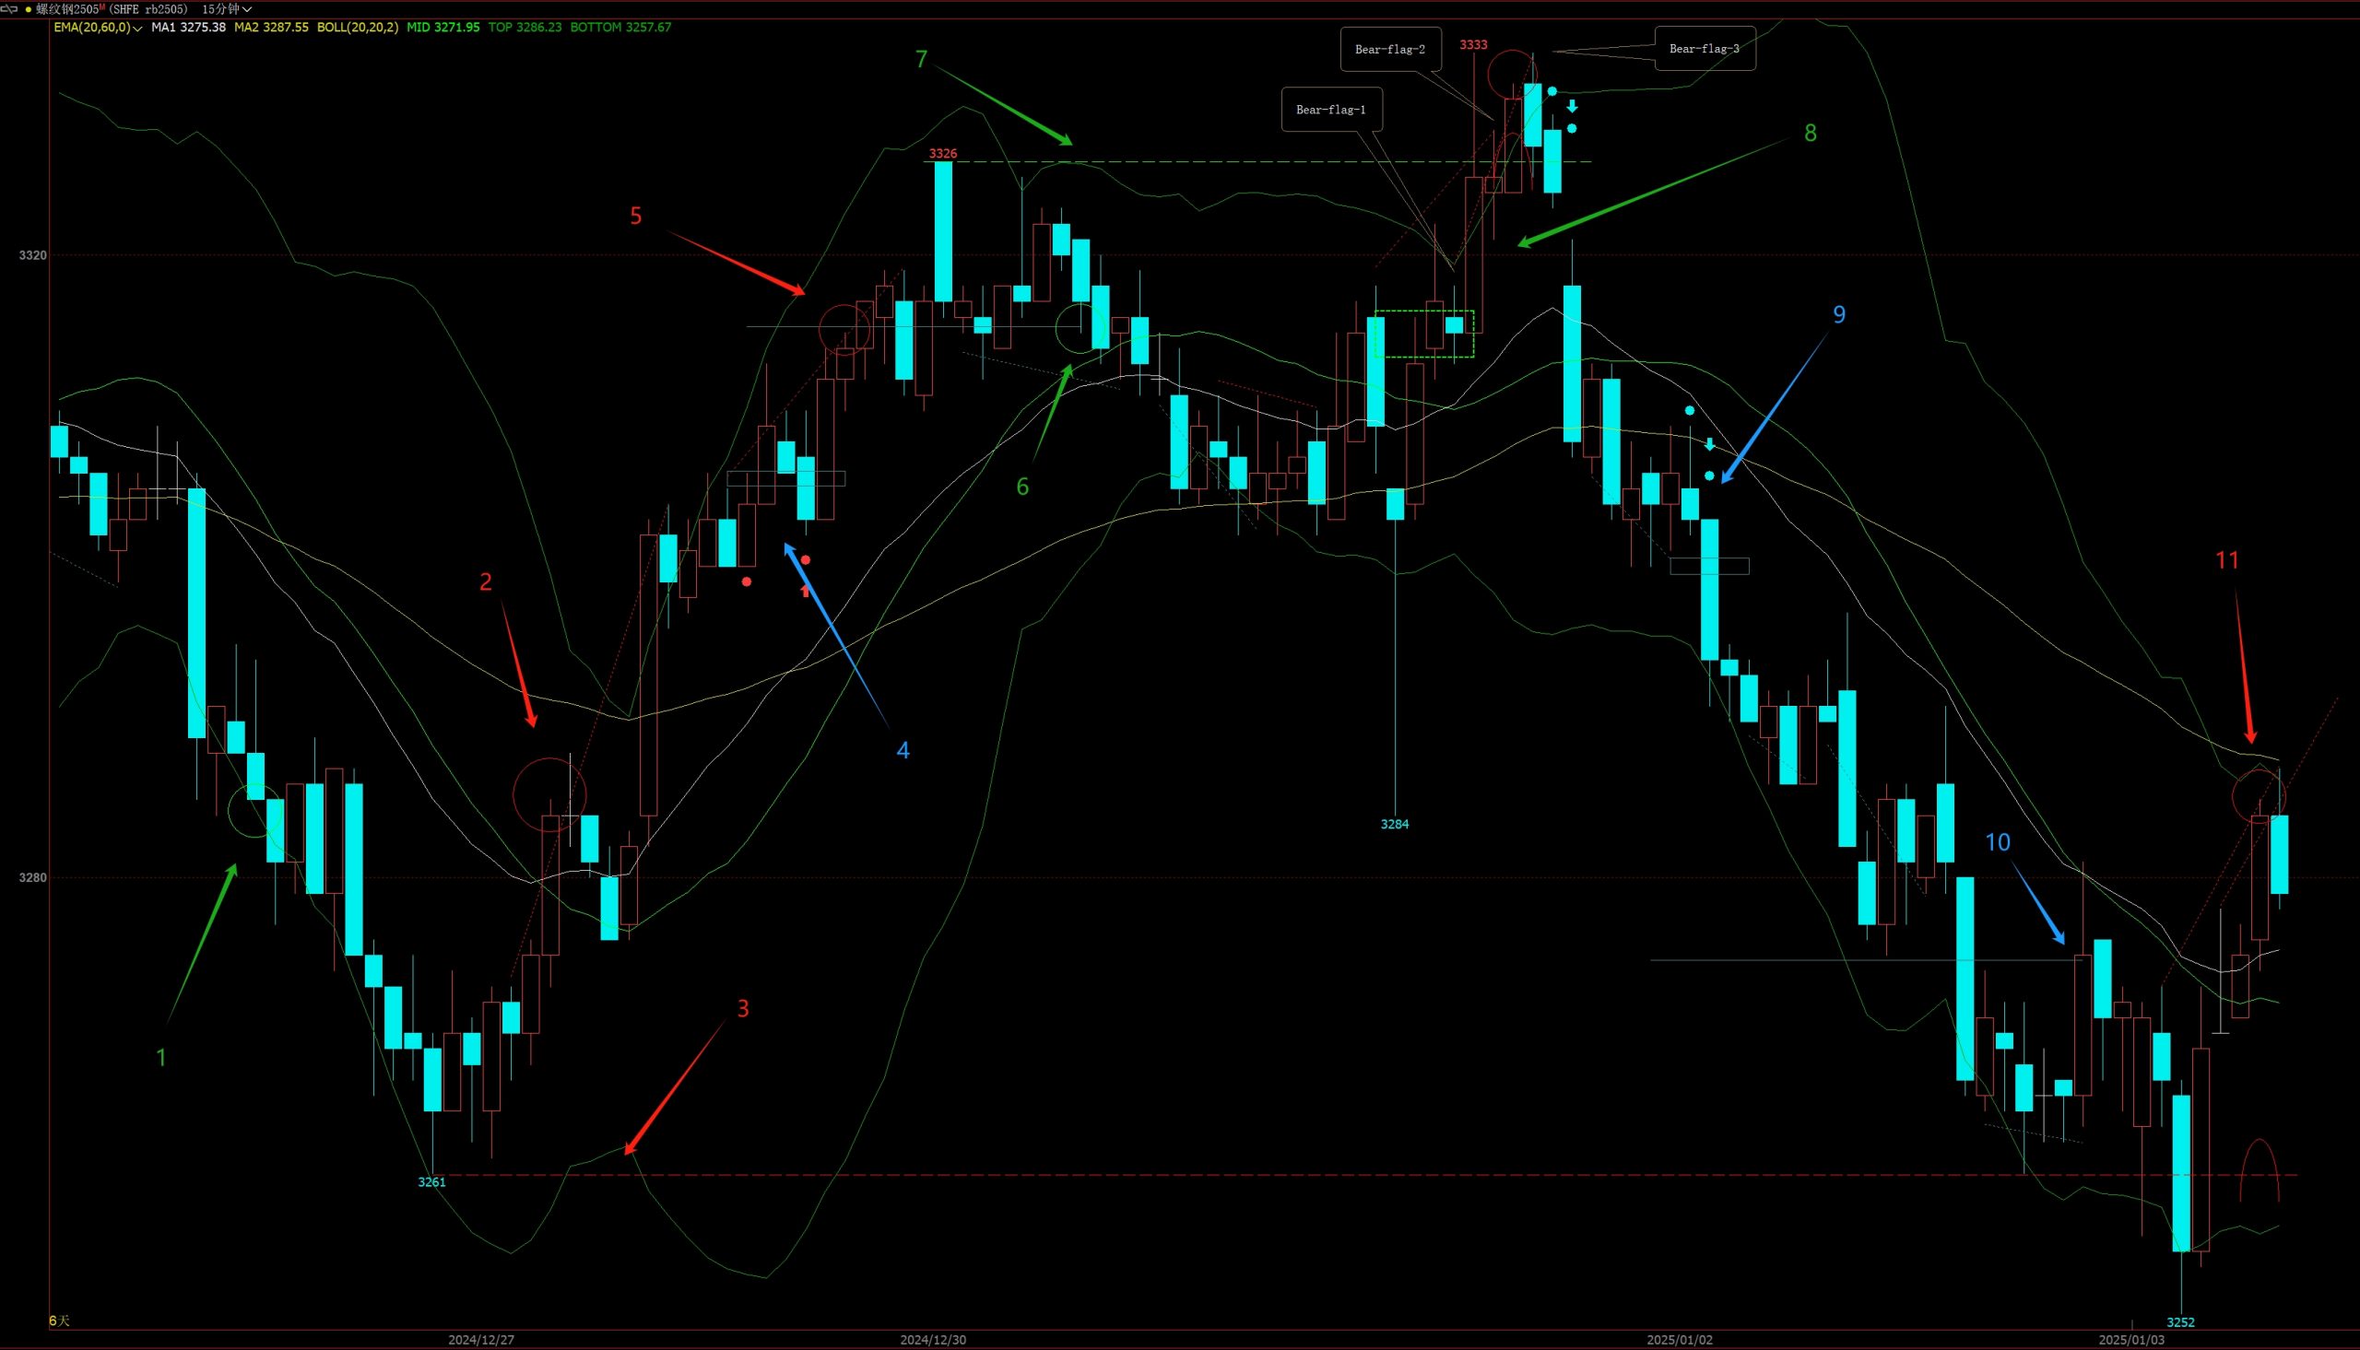This screenshot has height=1350, width=2360.
Task: Click the 3333 high price label
Action: click(1472, 44)
